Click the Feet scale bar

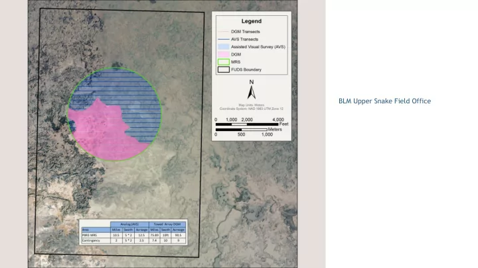click(x=247, y=124)
